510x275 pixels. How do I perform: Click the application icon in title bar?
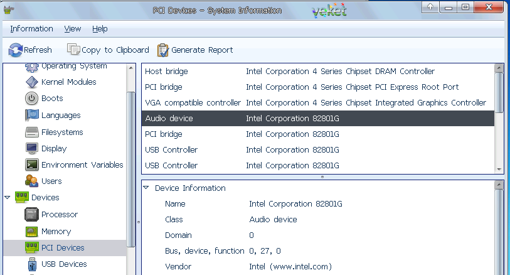pyautogui.click(x=9, y=10)
